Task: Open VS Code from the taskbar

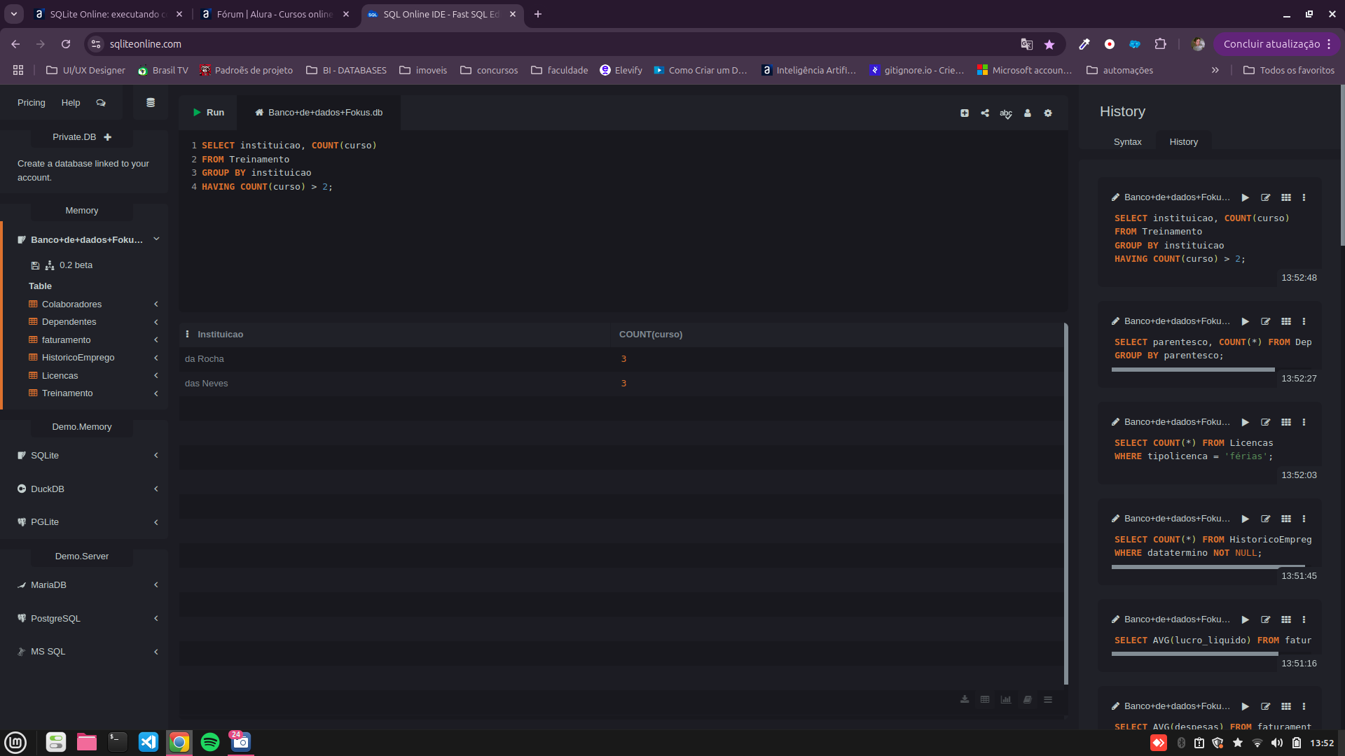Action: click(149, 742)
